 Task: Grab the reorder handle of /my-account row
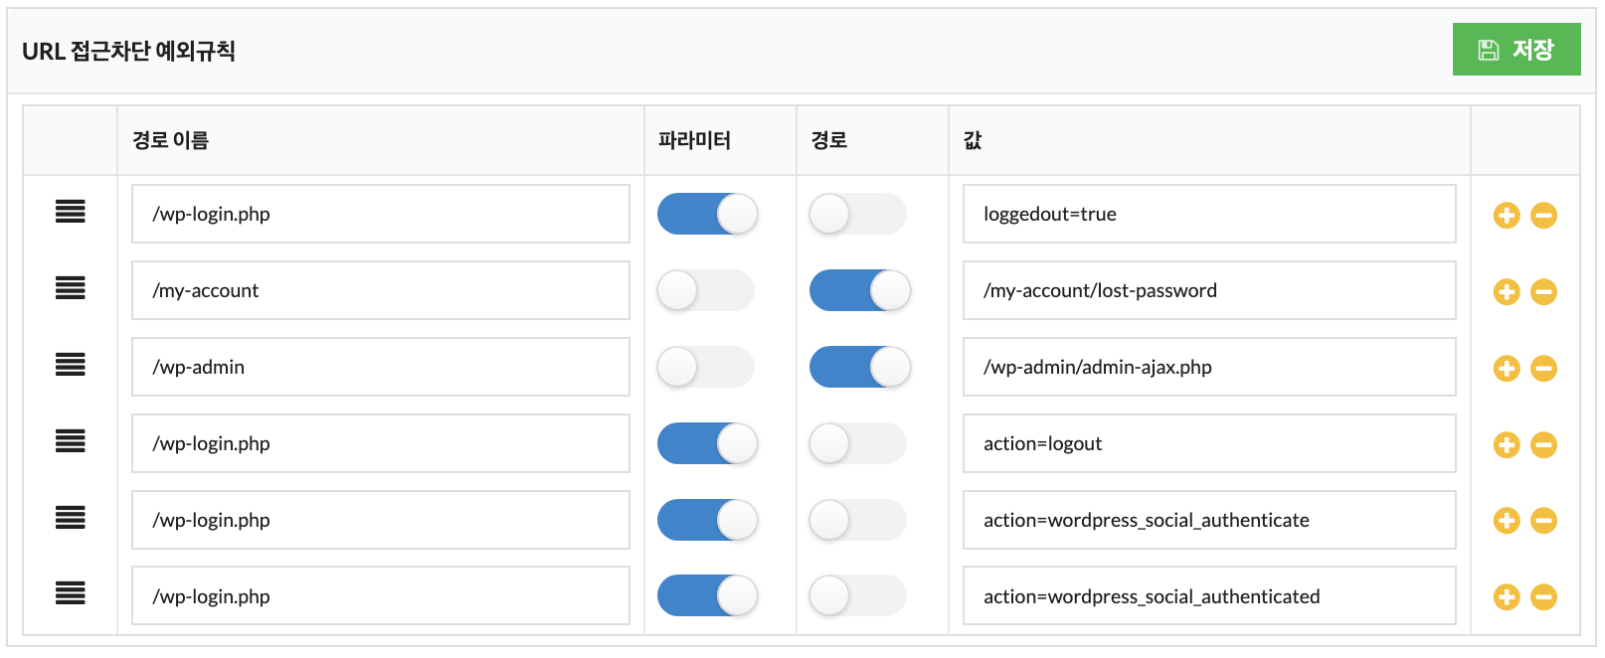point(70,287)
